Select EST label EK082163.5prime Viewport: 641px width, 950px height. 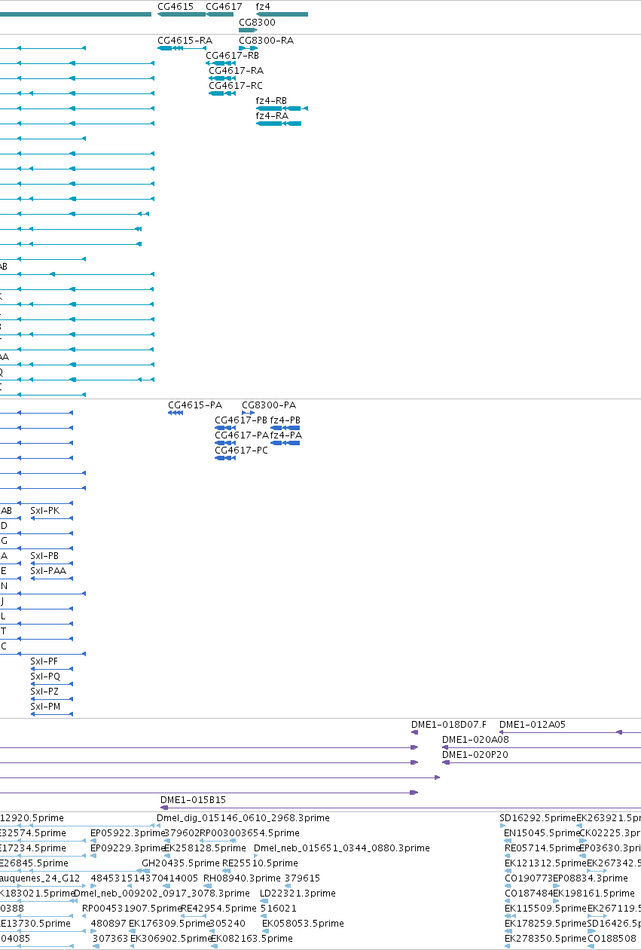click(252, 939)
